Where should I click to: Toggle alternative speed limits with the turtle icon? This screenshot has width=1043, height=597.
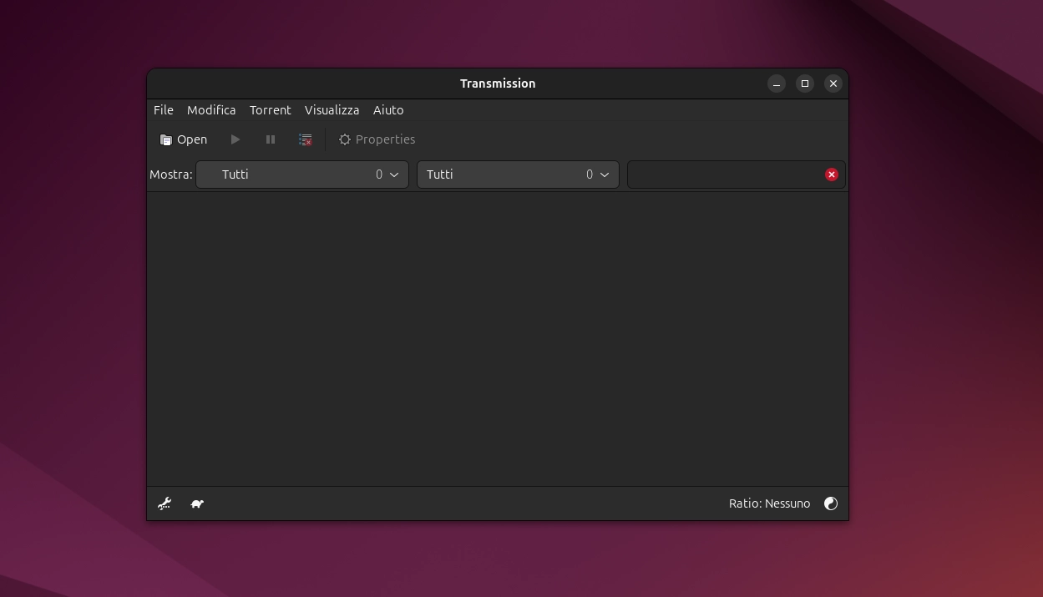[197, 503]
